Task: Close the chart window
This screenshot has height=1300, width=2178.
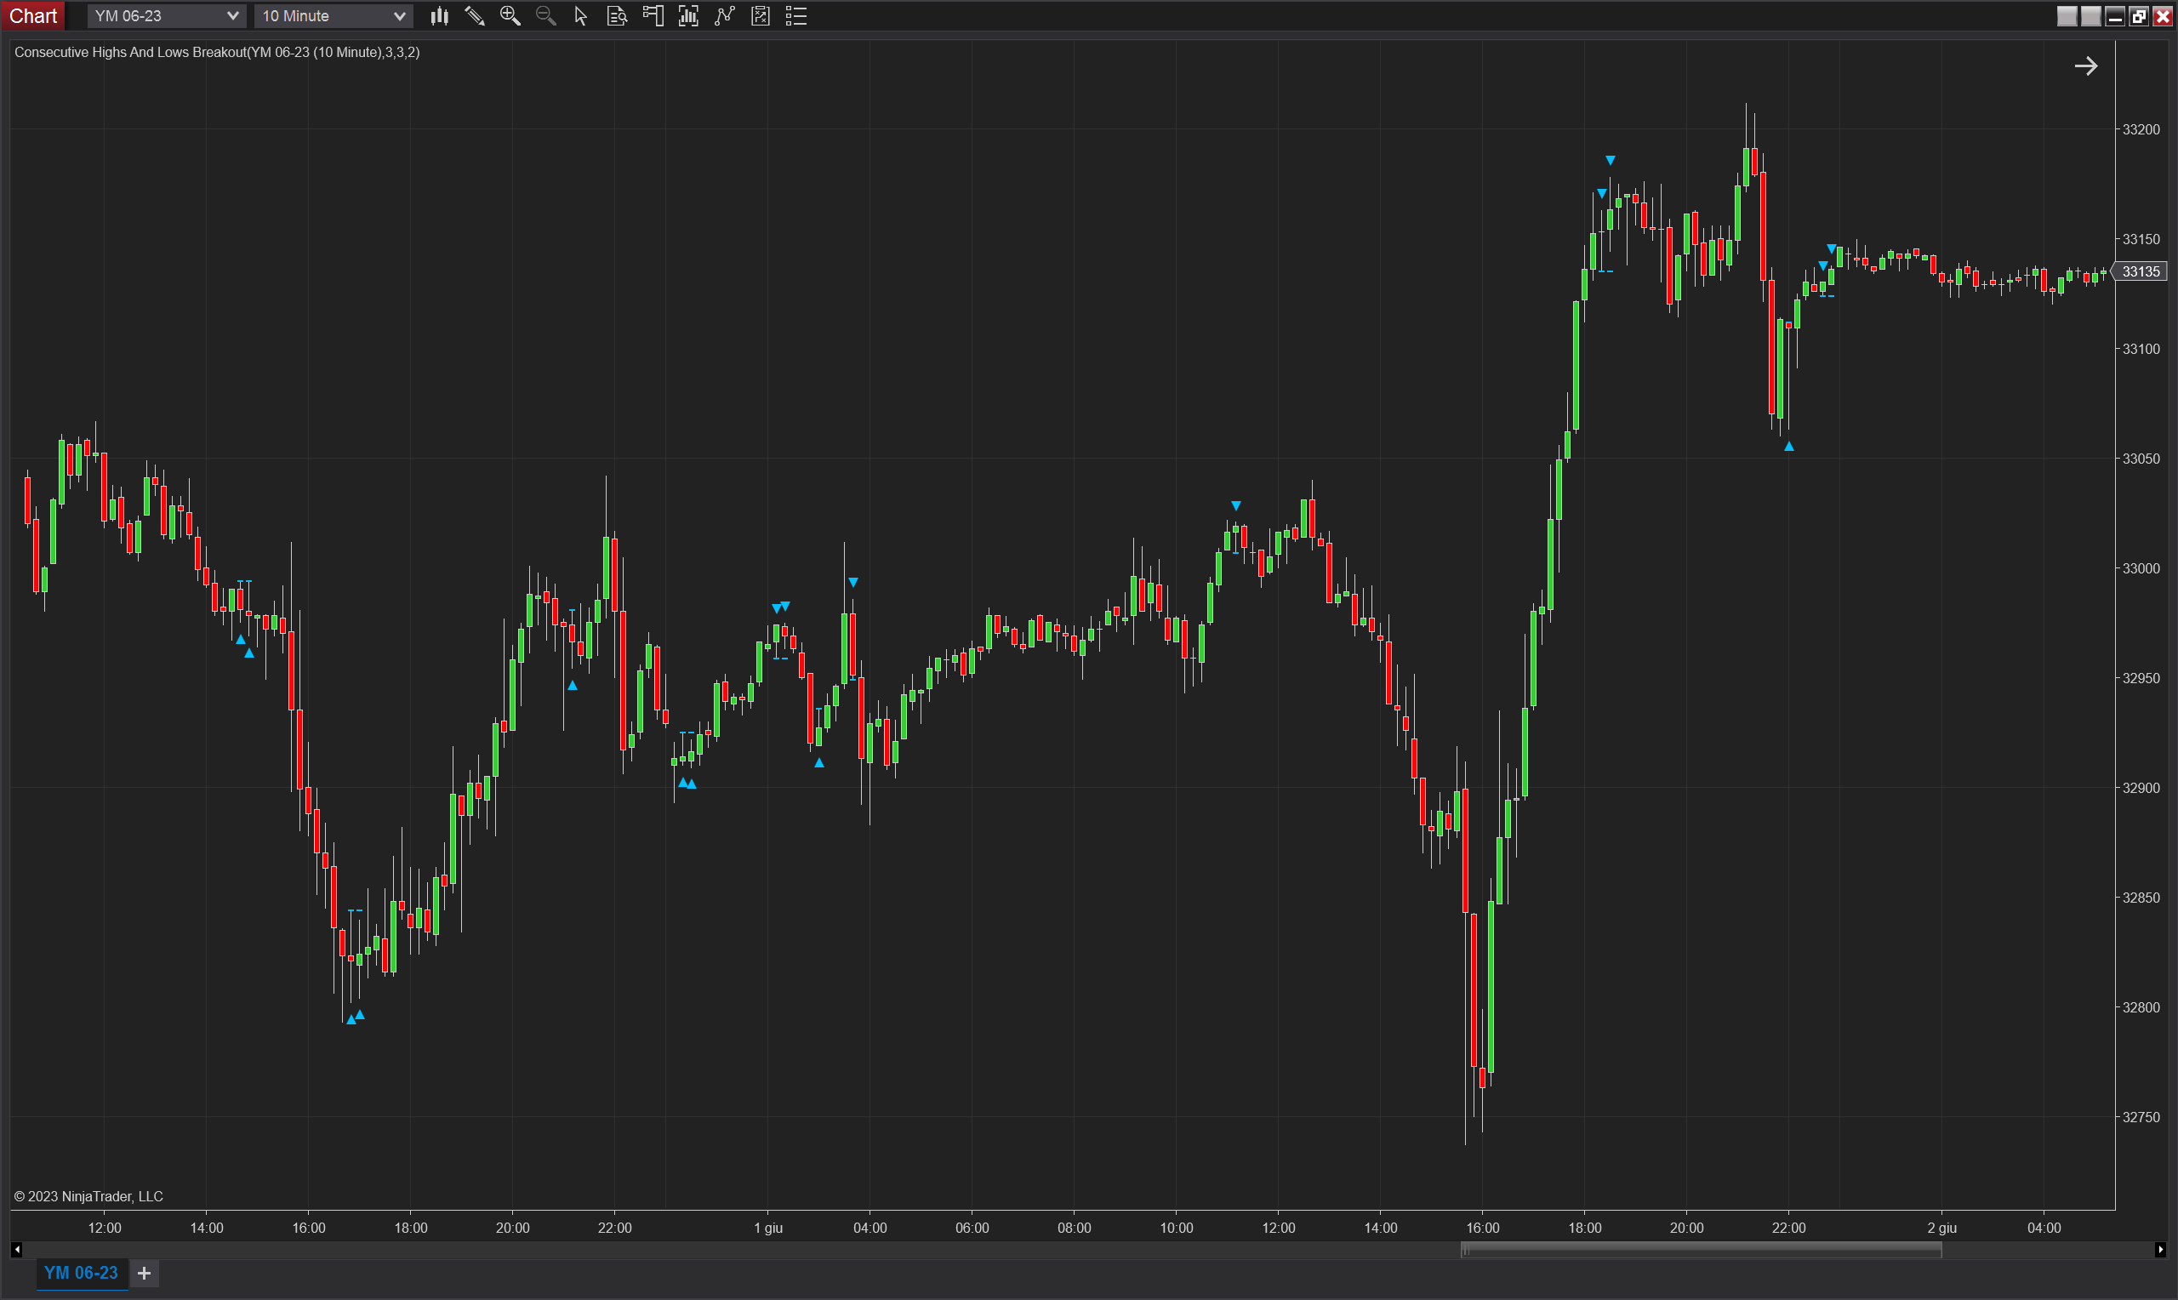Action: click(x=2162, y=16)
